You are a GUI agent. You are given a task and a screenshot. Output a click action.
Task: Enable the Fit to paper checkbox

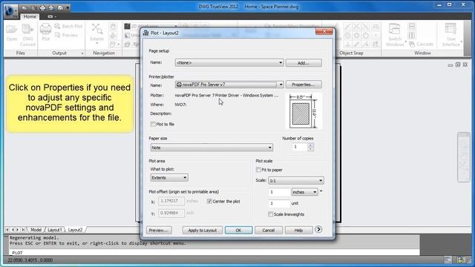pyautogui.click(x=258, y=170)
